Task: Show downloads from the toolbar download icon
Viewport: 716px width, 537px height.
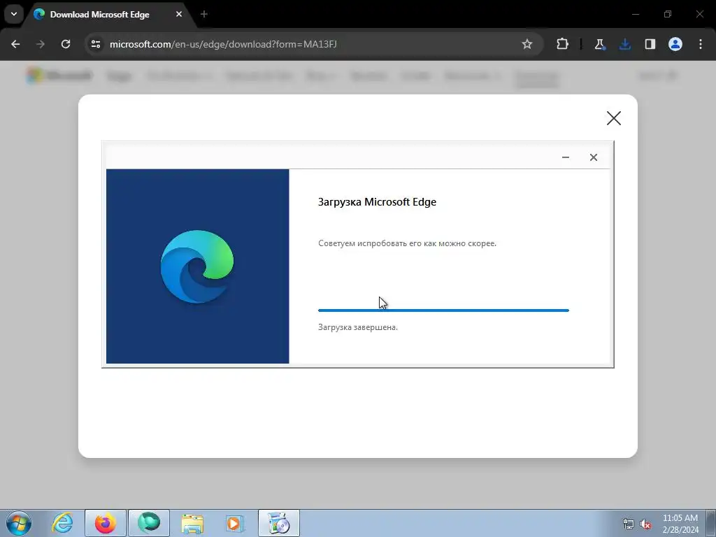Action: [x=624, y=44]
